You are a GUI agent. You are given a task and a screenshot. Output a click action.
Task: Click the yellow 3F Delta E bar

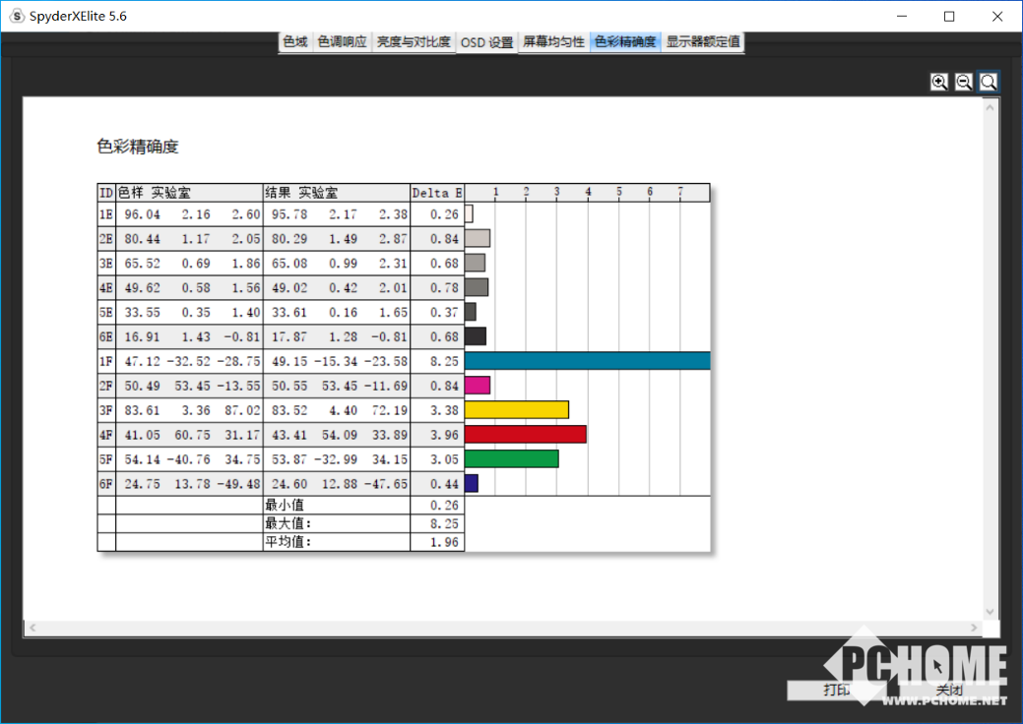pos(516,410)
